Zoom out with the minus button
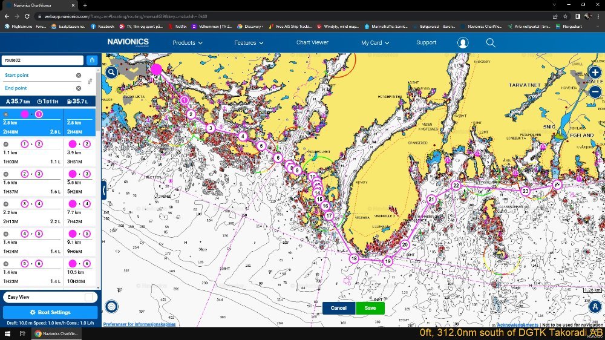605x340 pixels. pyautogui.click(x=595, y=92)
